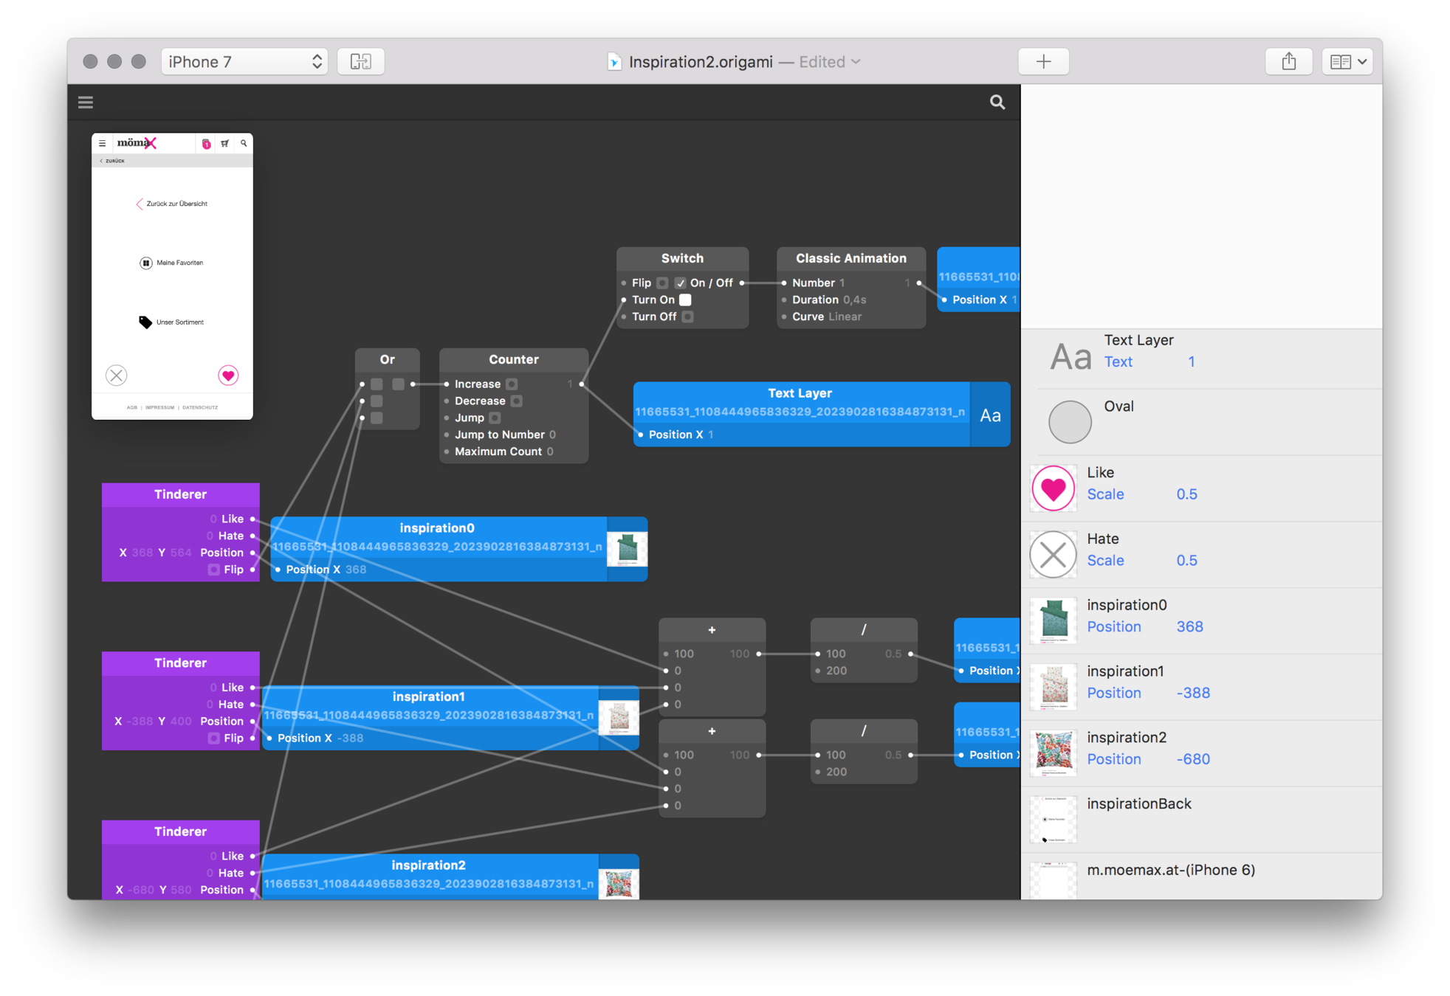Toggle the Turn On checkbox in Switch
Viewport: 1450px width, 996px height.
pos(685,300)
